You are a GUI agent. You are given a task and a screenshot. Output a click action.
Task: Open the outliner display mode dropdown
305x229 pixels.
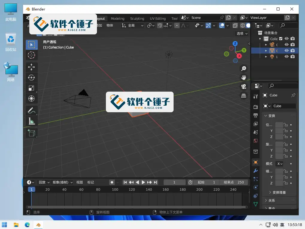pos(269,25)
